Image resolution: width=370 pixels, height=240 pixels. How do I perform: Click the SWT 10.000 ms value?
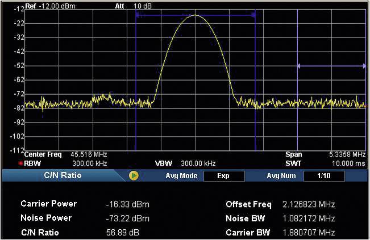pyautogui.click(x=347, y=163)
